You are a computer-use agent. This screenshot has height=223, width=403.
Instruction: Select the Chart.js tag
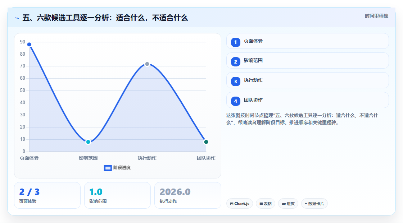click(x=240, y=204)
